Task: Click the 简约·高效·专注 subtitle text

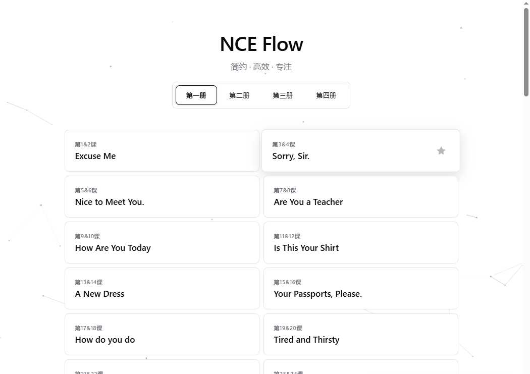Action: click(x=261, y=66)
